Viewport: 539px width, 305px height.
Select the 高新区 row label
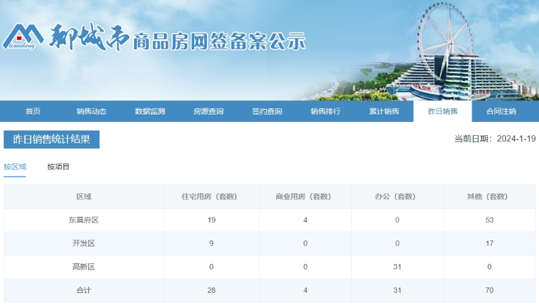point(84,267)
